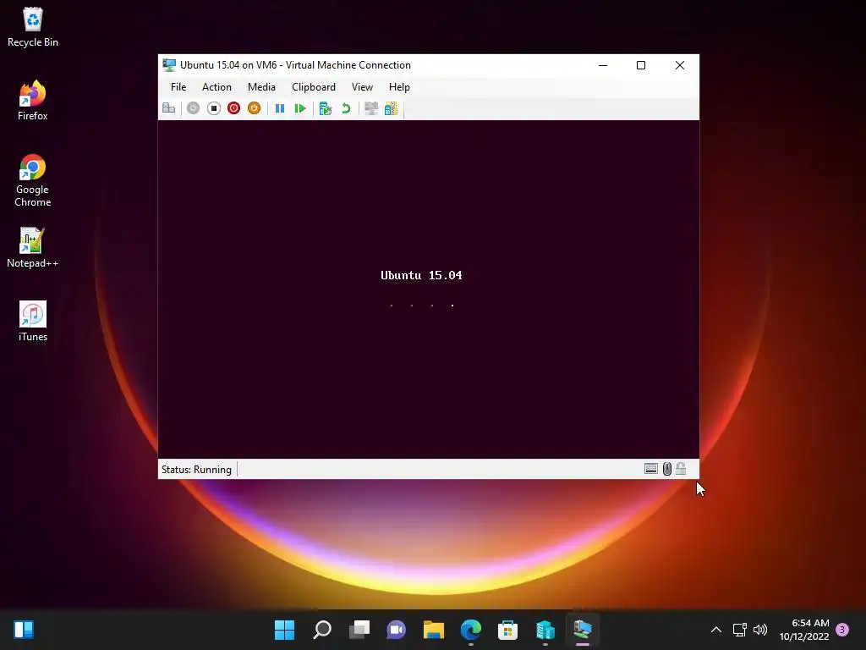866x650 pixels.
Task: Open File Explorer from the taskbar
Action: (x=434, y=630)
